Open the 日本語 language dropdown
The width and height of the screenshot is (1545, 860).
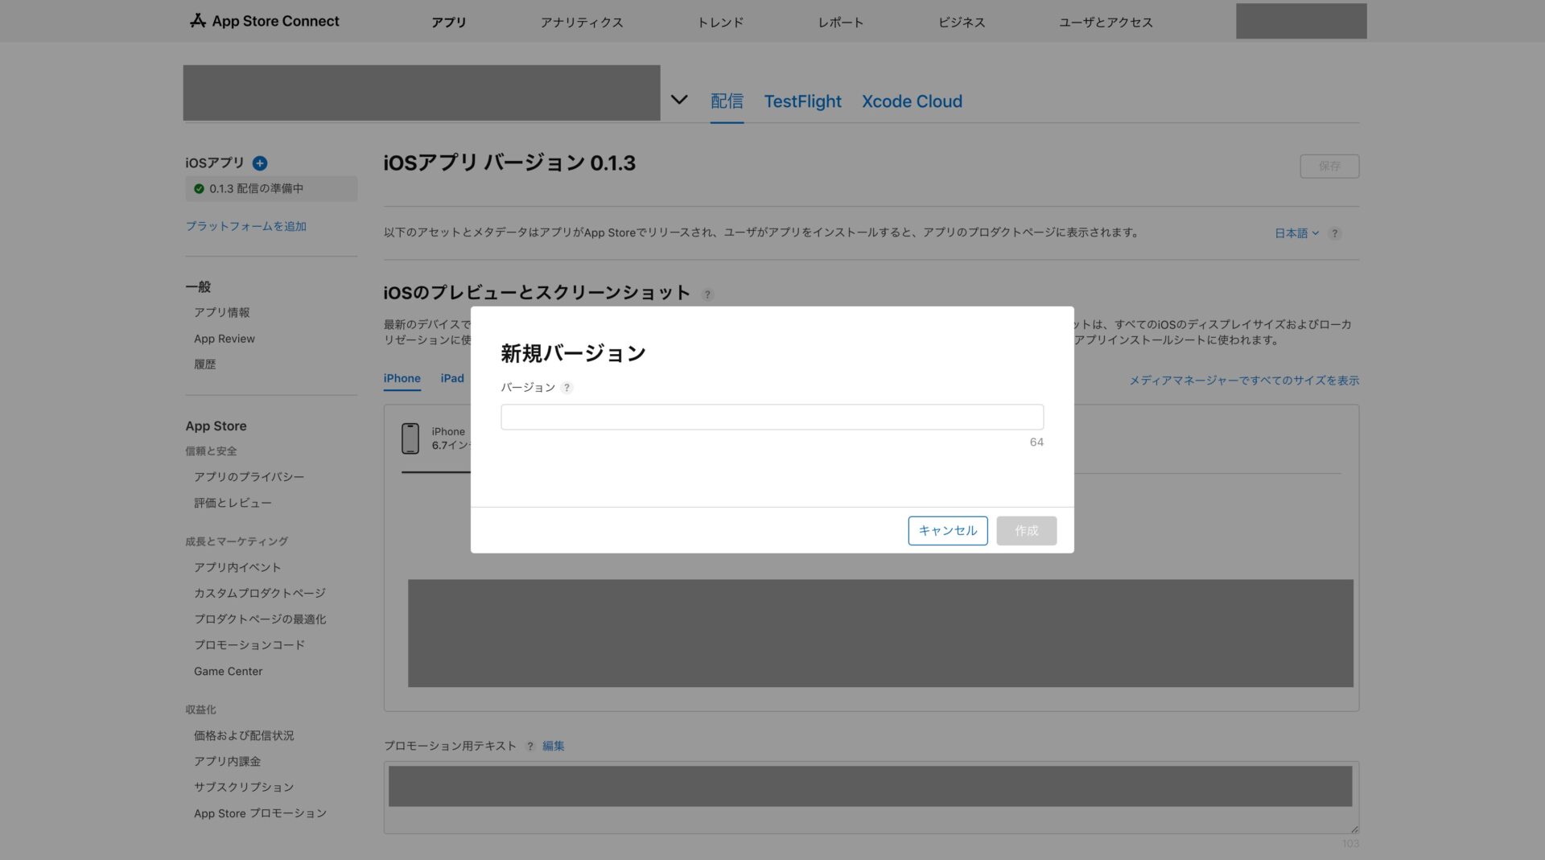pyautogui.click(x=1296, y=233)
